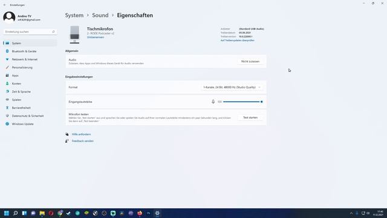The image size is (387, 218).
Task: Open File Explorer from the taskbar
Action: 42,213
